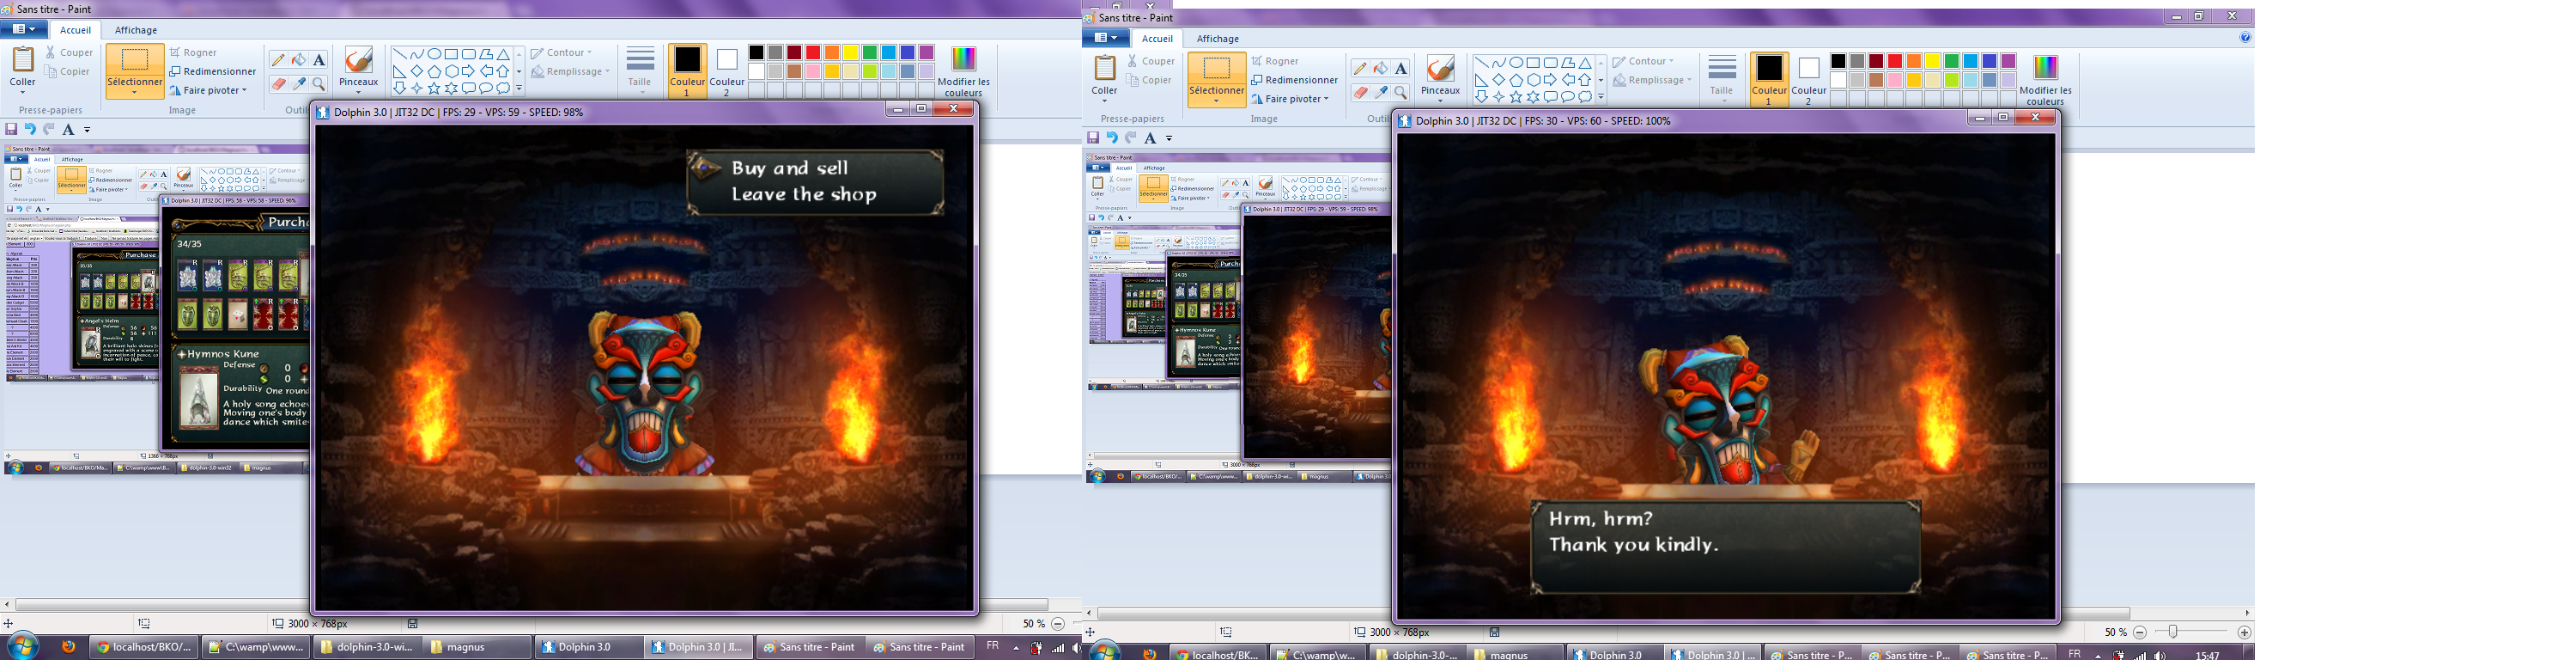Open the Taille size dropdown in right Paint window
This screenshot has width=2576, height=660.
[x=1721, y=78]
